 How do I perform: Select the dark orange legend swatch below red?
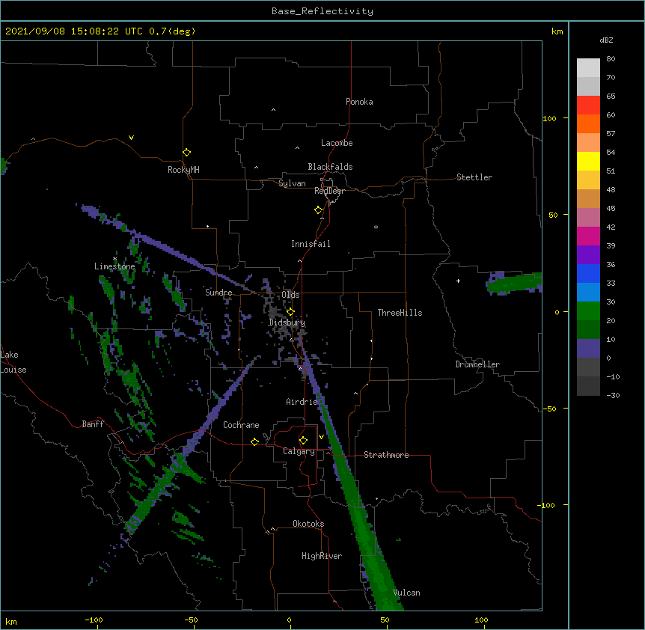pyautogui.click(x=588, y=123)
